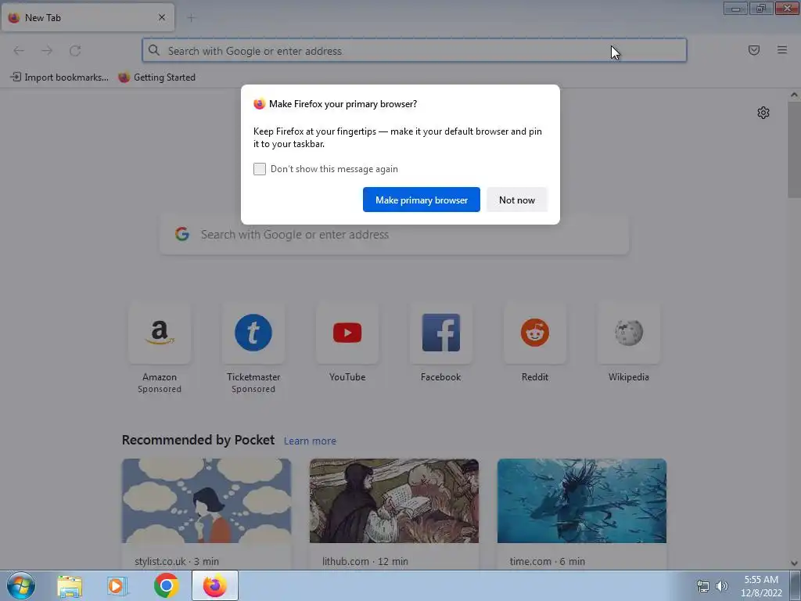Screen dimensions: 801x601
Task: Launch Google Chrome from taskbar
Action: tap(166, 585)
